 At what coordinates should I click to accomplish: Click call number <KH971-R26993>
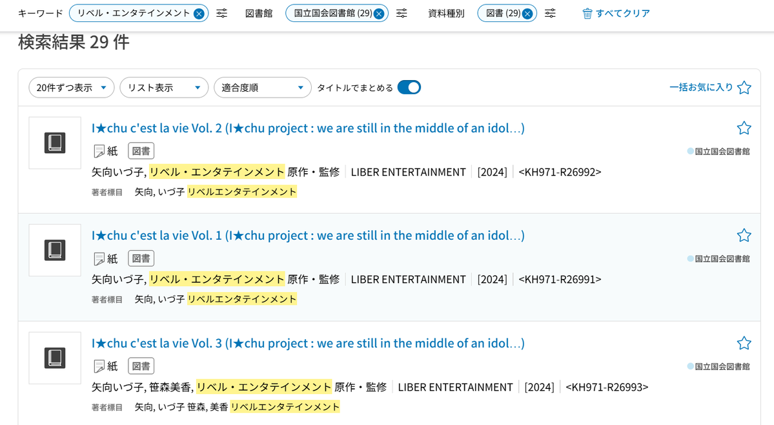607,387
